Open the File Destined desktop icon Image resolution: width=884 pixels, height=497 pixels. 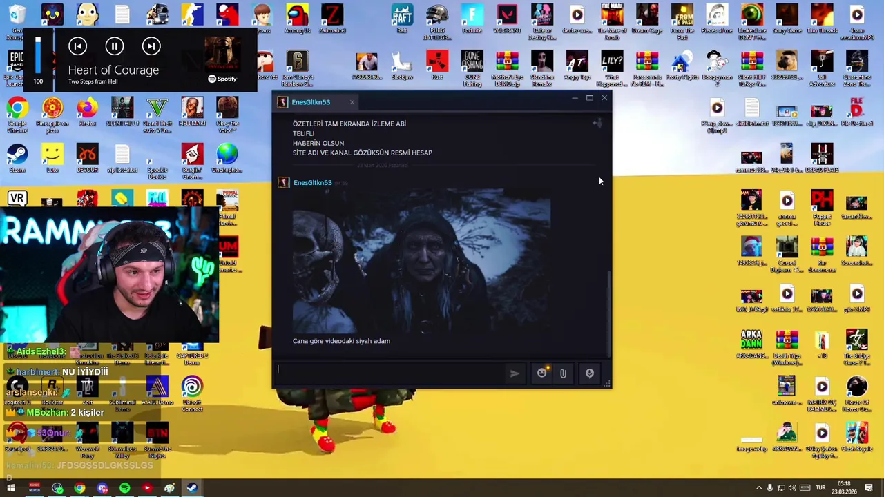856,113
